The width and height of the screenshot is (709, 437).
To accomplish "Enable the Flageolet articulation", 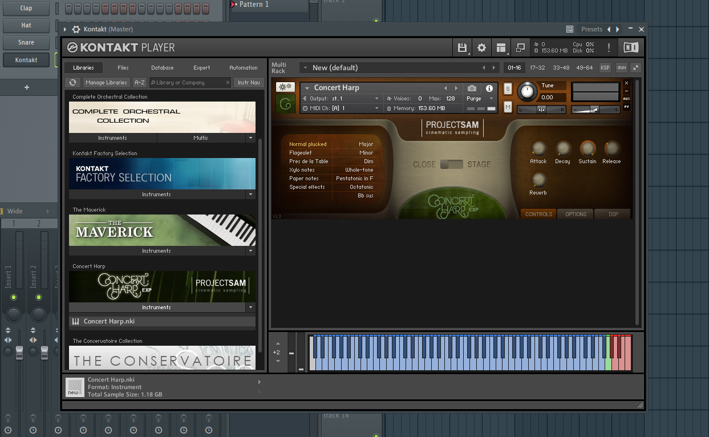I will tap(300, 153).
